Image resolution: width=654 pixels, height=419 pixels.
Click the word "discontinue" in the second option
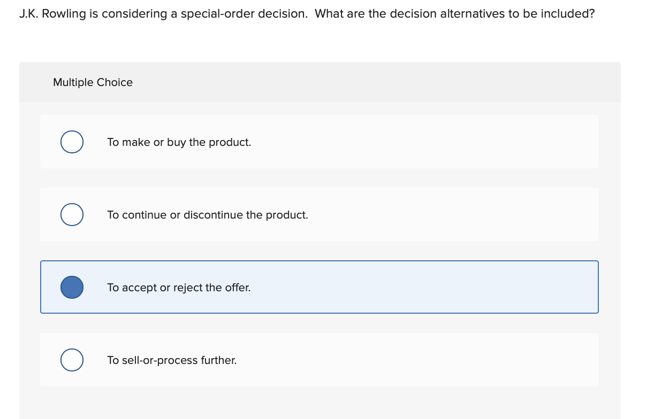(213, 215)
